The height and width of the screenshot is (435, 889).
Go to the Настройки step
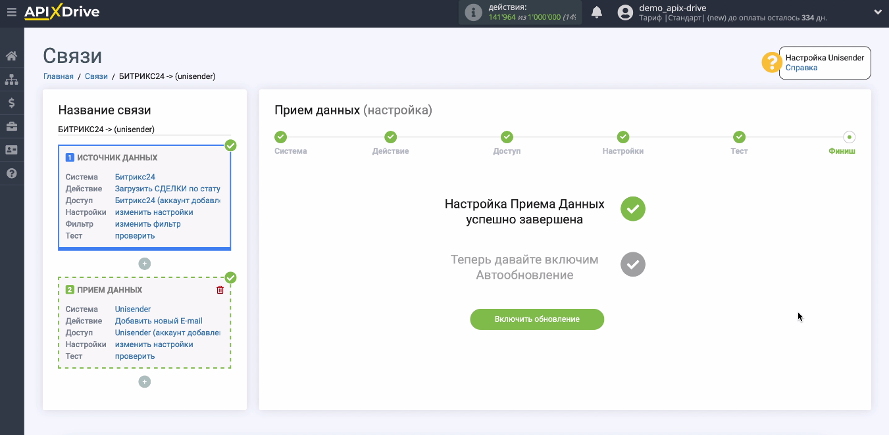coord(623,137)
